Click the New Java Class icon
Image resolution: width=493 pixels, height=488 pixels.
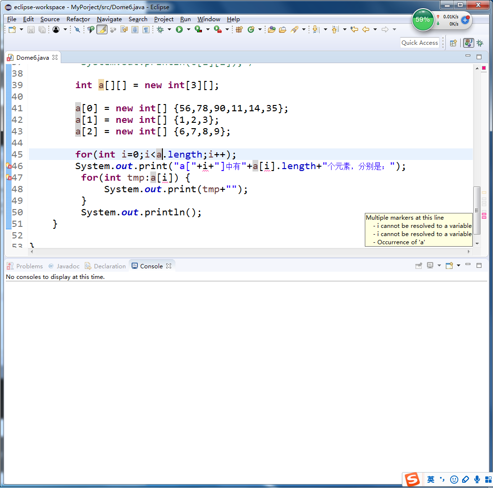click(251, 29)
